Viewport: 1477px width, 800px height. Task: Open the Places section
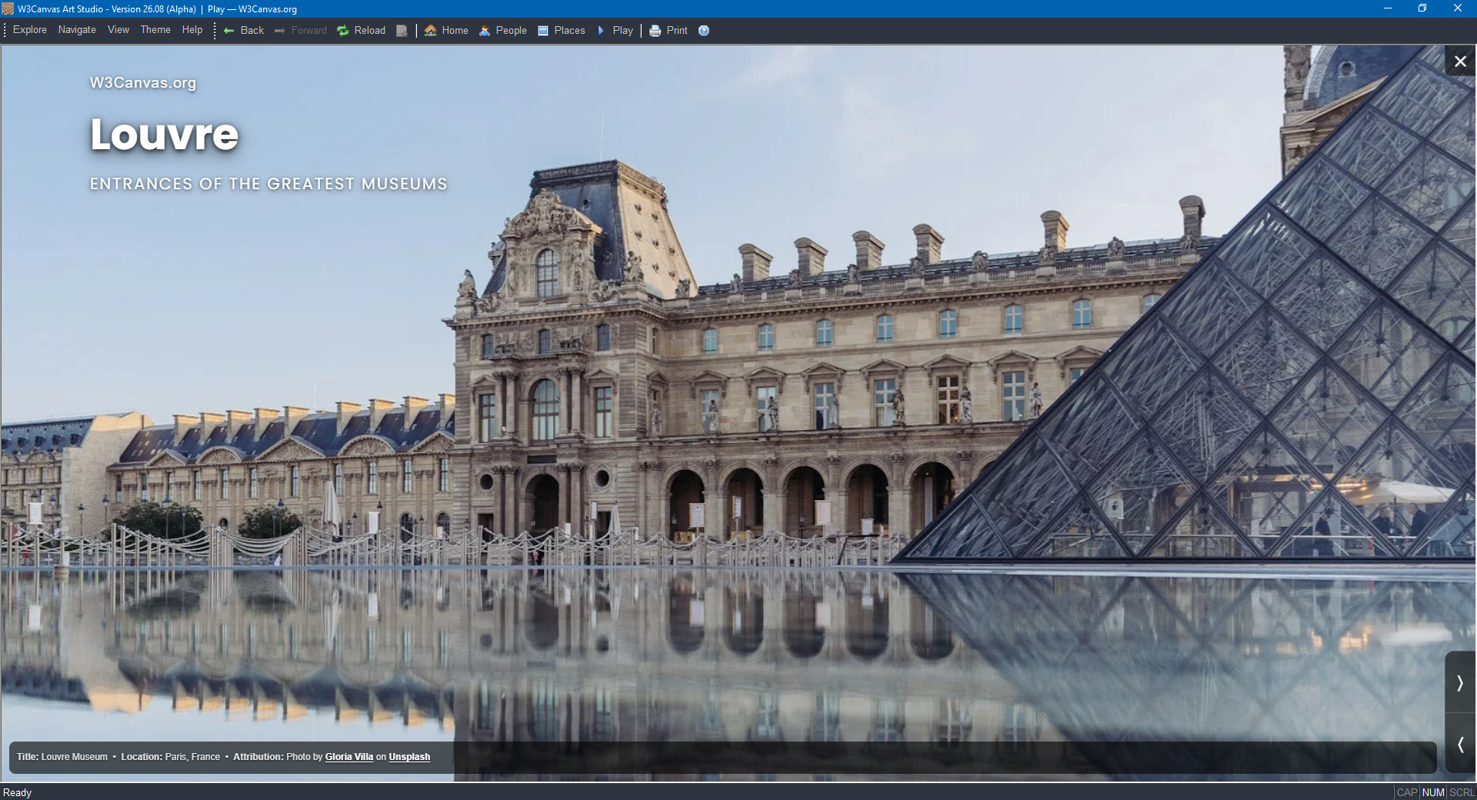pos(562,31)
